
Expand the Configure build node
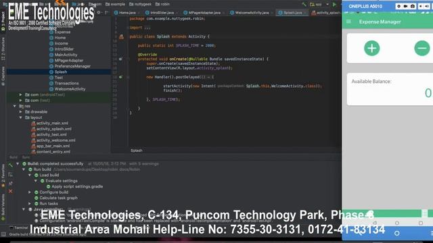30,192
